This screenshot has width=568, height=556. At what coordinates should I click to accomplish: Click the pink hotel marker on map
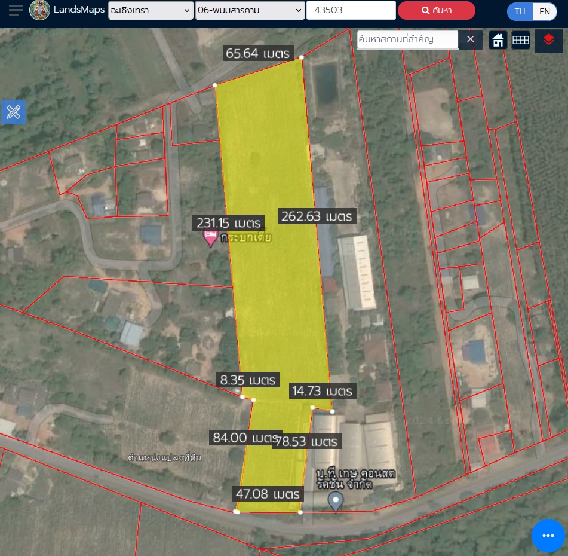click(x=210, y=239)
